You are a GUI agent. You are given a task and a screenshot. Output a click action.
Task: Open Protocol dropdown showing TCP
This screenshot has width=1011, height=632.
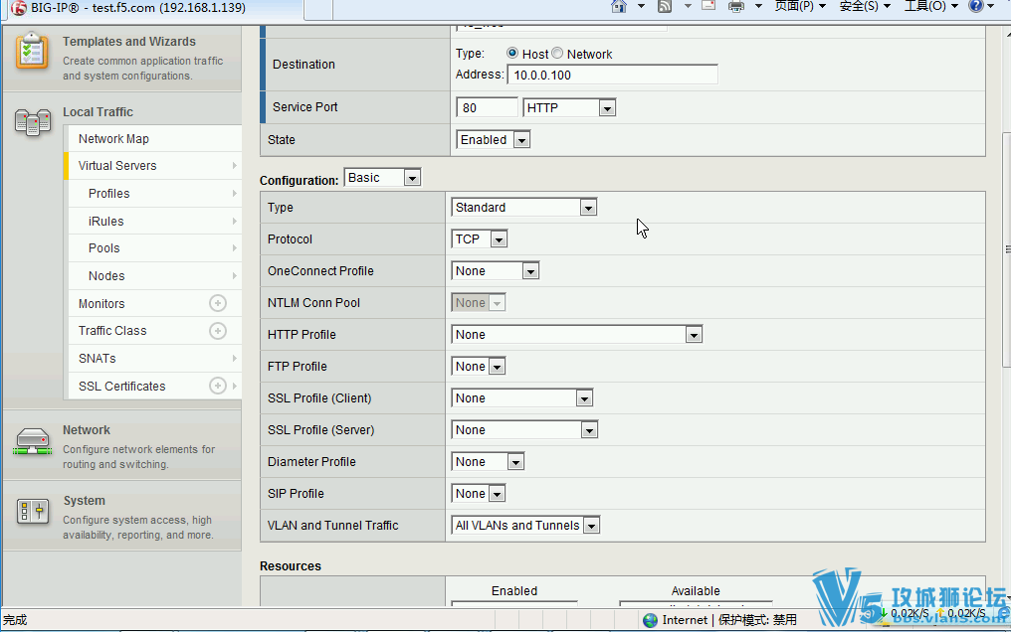coord(479,239)
